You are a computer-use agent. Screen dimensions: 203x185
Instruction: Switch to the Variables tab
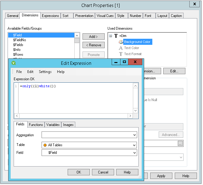point(53,125)
